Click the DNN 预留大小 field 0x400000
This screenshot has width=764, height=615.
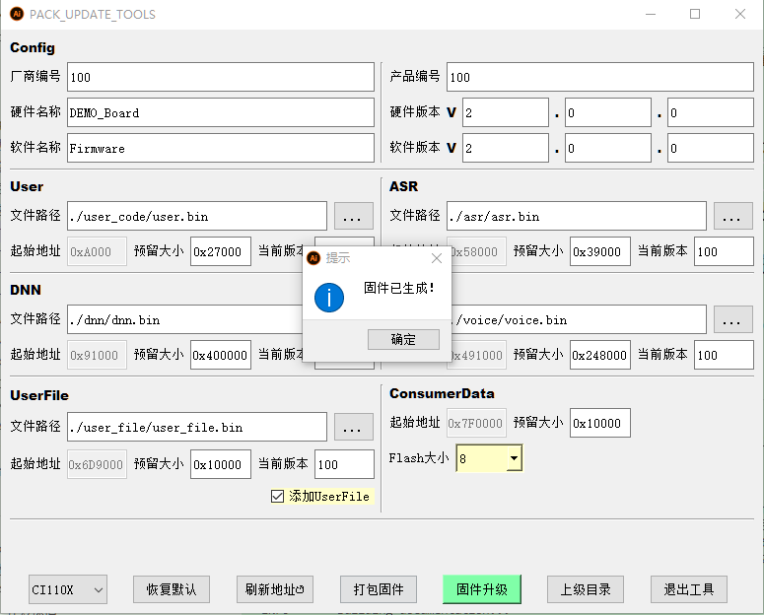[x=221, y=355]
